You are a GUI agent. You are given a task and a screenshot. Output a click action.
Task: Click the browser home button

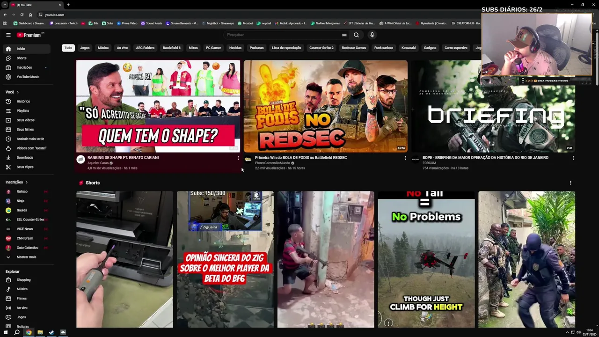30,15
